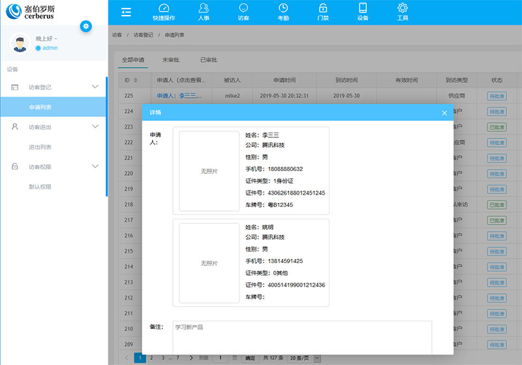The width and height of the screenshot is (522, 365).
Task: Switch to the 设备 devices module
Action: 363,12
